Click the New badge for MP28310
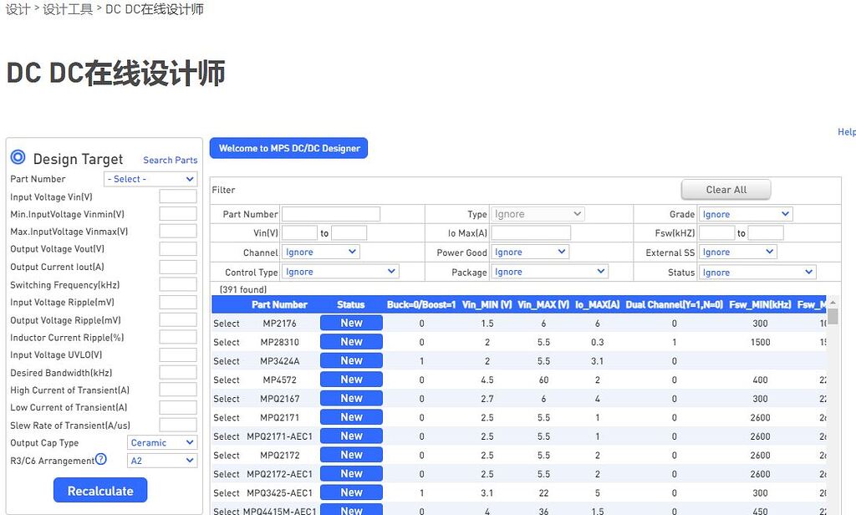 [x=350, y=341]
